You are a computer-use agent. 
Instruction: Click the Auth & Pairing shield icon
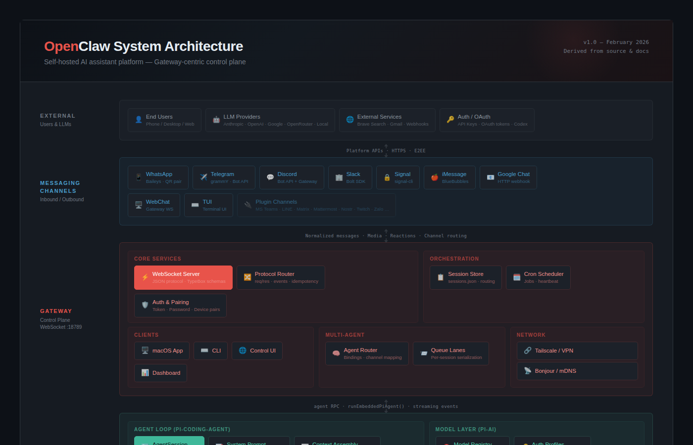click(x=145, y=306)
